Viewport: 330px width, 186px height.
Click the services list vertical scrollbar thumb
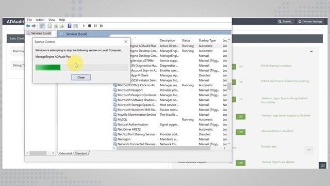coord(229,86)
